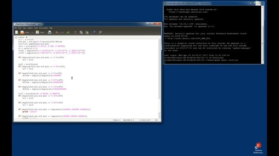Open the Python language selector in status bar
This screenshot has width=279, height=156.
[116, 120]
